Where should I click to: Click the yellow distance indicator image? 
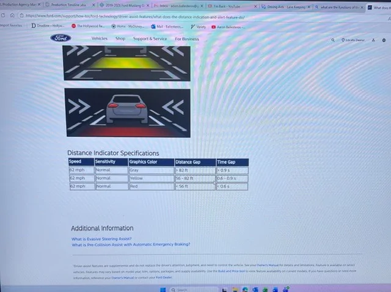pyautogui.click(x=126, y=64)
